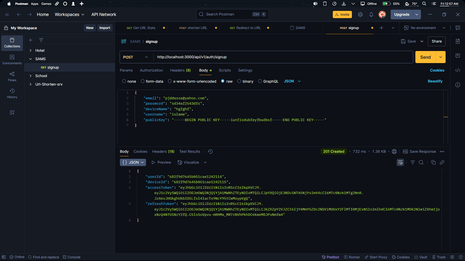
Task: Select the form-data body type
Action: point(143,81)
